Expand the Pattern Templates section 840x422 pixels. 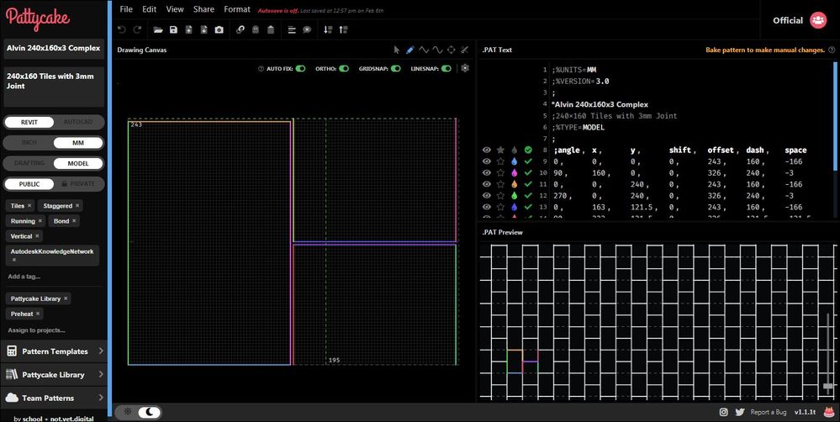point(55,351)
